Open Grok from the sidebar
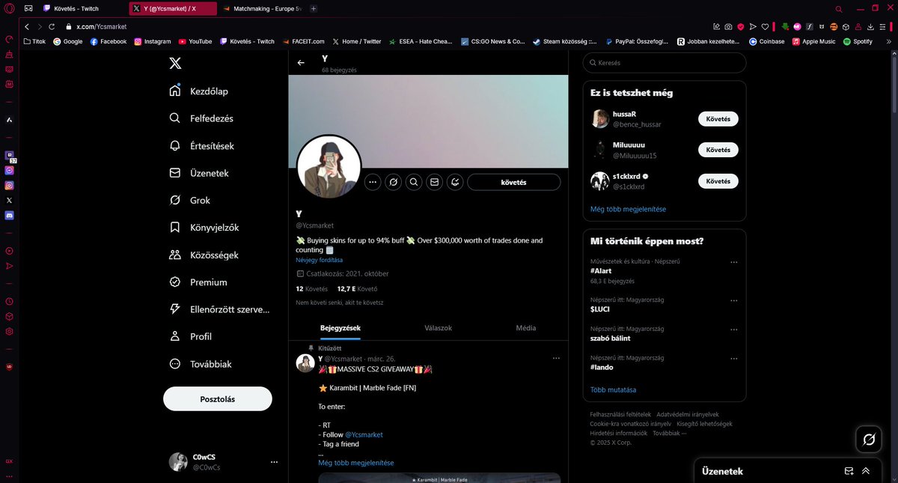898x483 pixels. (189, 200)
